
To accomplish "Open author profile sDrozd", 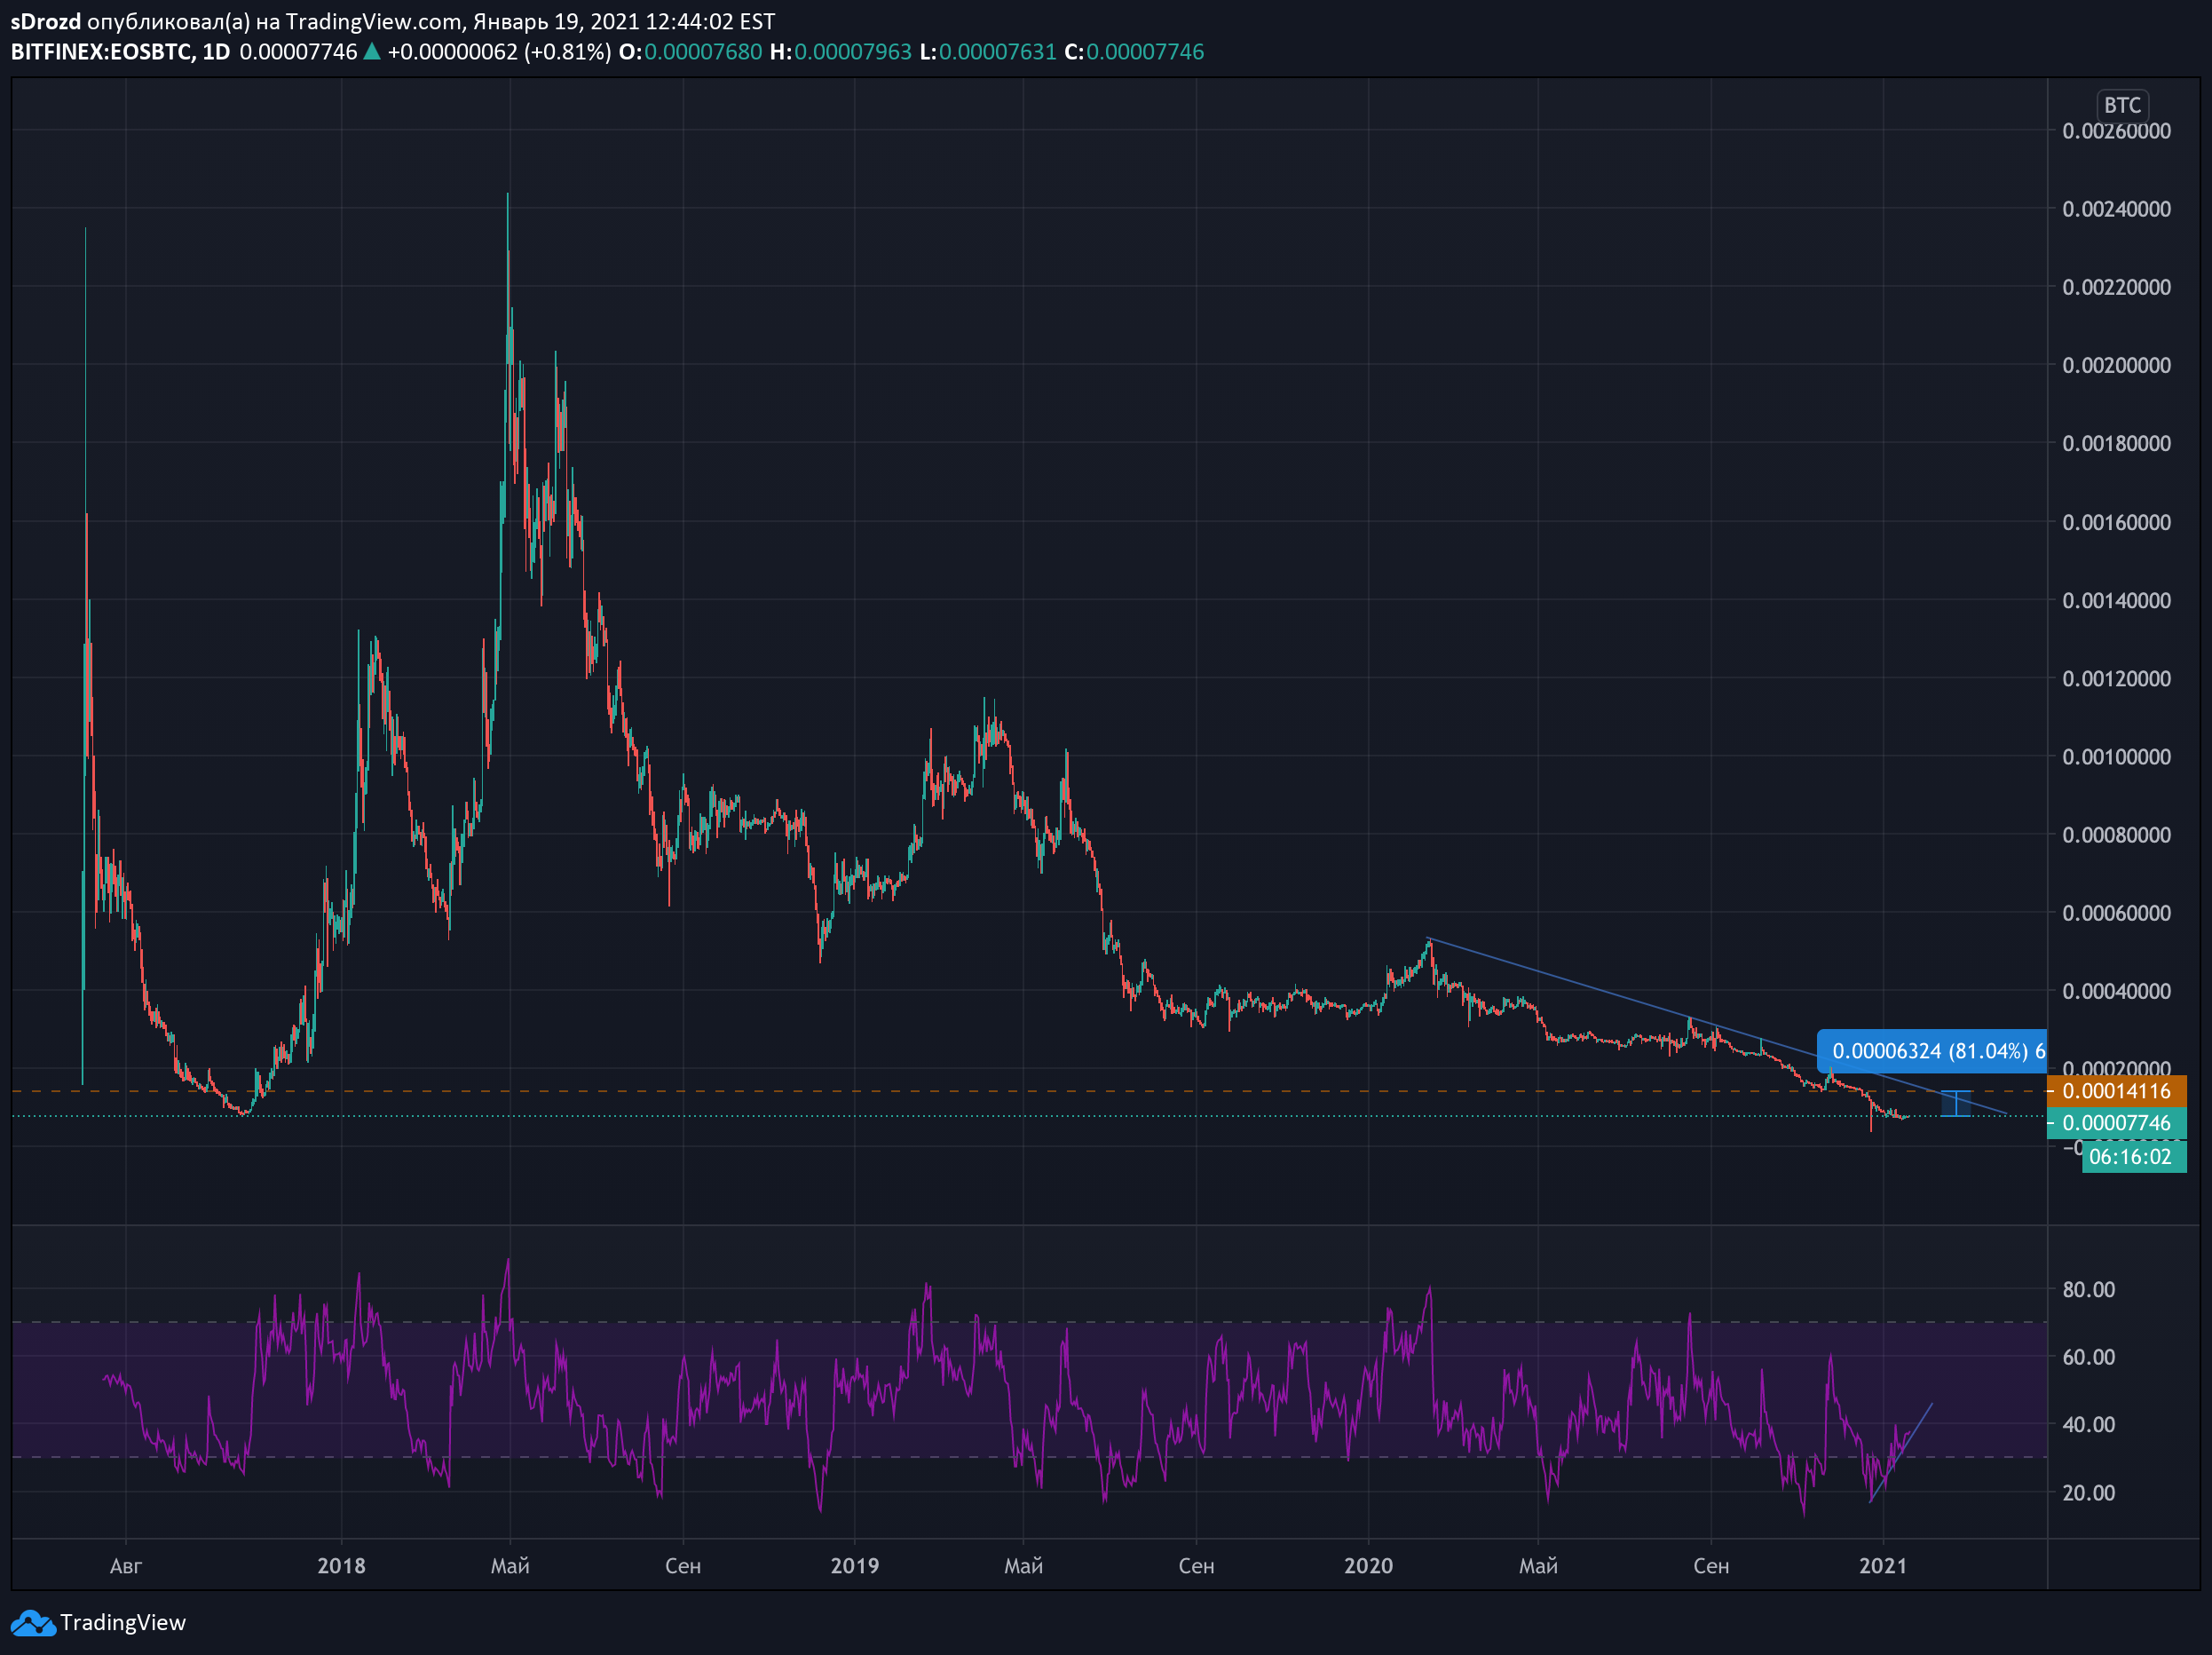I will (x=45, y=21).
